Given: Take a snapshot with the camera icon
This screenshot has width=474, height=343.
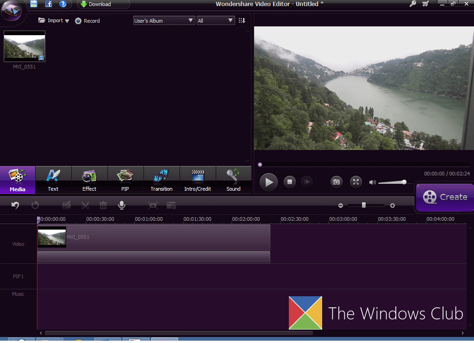Looking at the screenshot, I should pyautogui.click(x=337, y=182).
